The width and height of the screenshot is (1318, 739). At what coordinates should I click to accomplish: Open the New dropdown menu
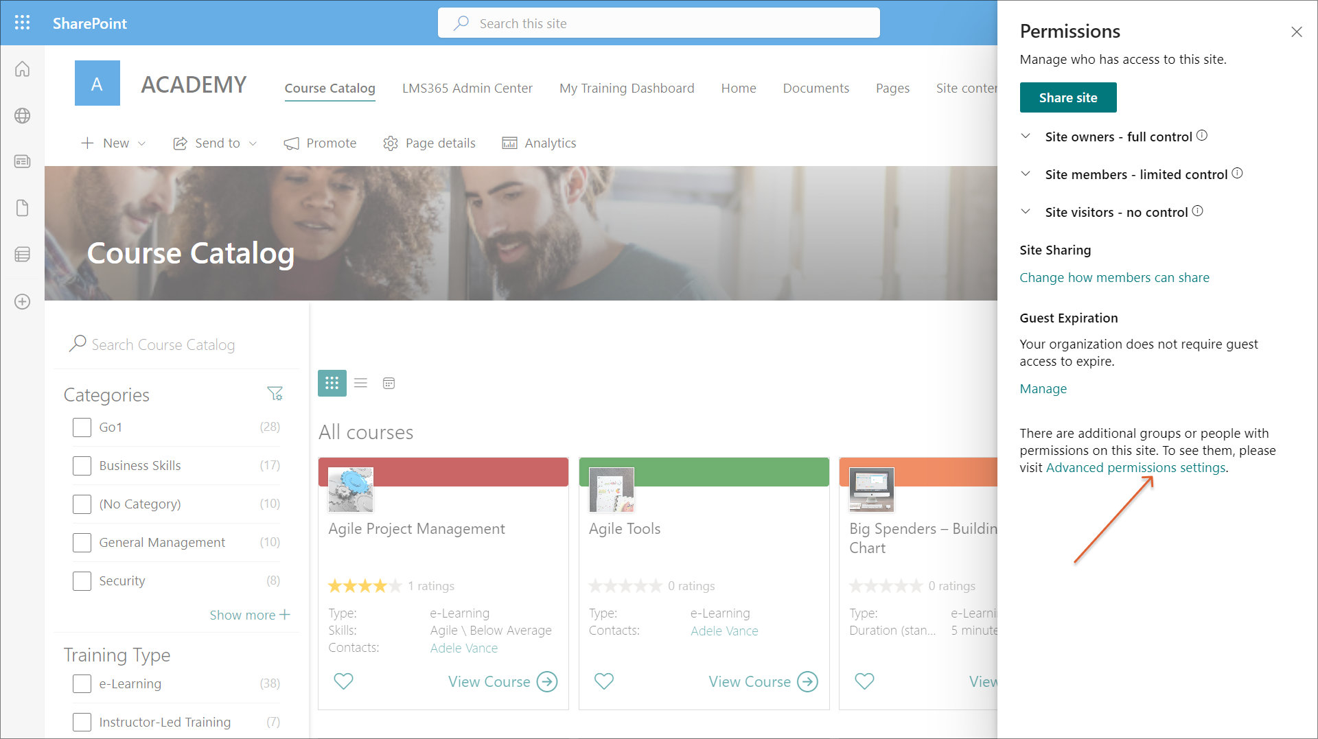click(114, 143)
